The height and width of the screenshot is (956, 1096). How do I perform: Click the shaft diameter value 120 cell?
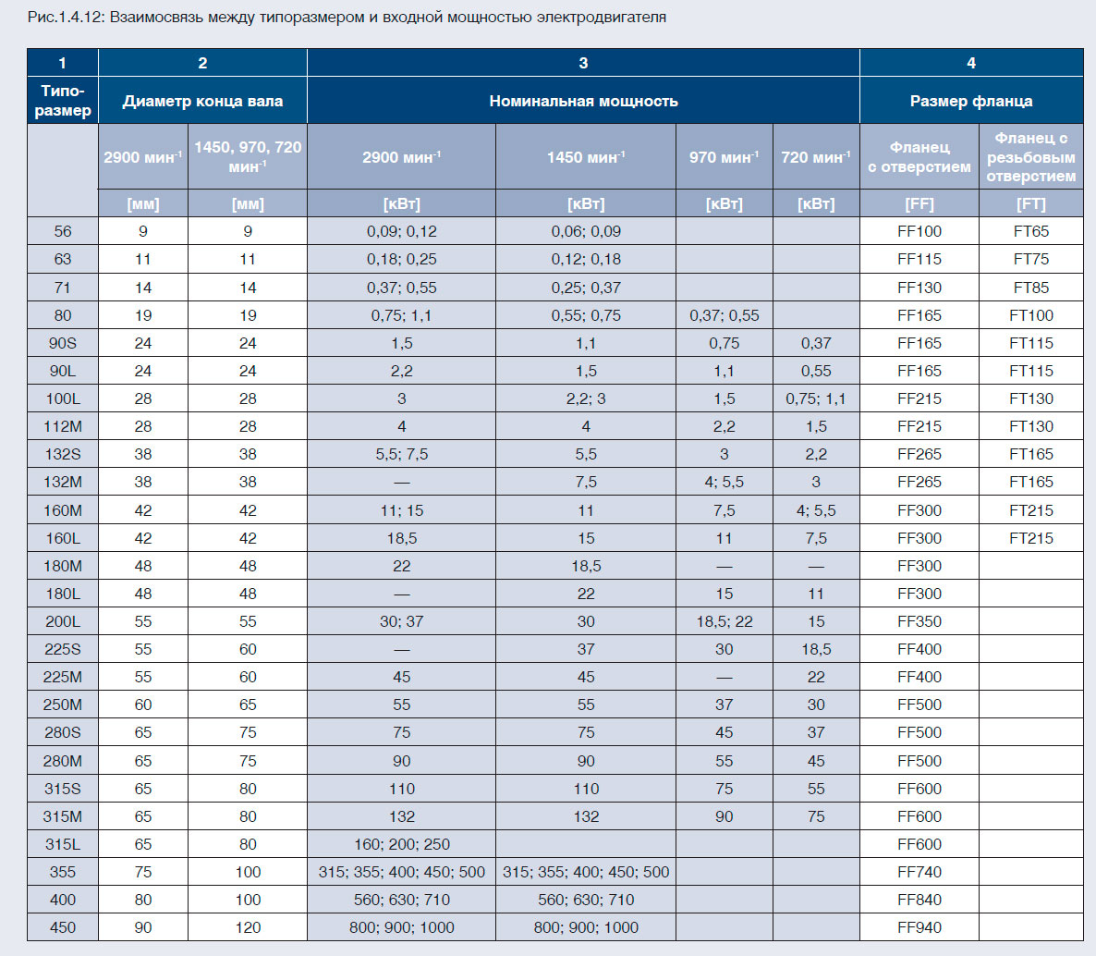coord(248,927)
